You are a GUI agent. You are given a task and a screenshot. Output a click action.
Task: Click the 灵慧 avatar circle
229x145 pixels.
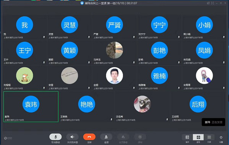tap(69, 25)
